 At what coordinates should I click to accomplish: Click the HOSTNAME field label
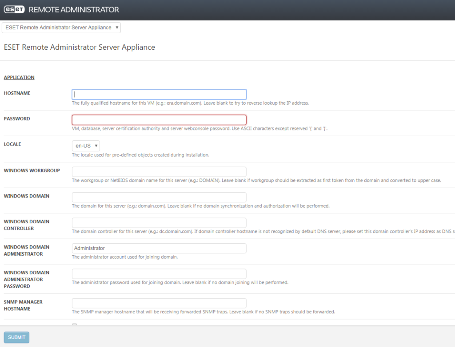coord(17,93)
